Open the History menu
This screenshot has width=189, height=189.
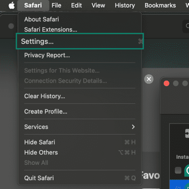(125, 6)
